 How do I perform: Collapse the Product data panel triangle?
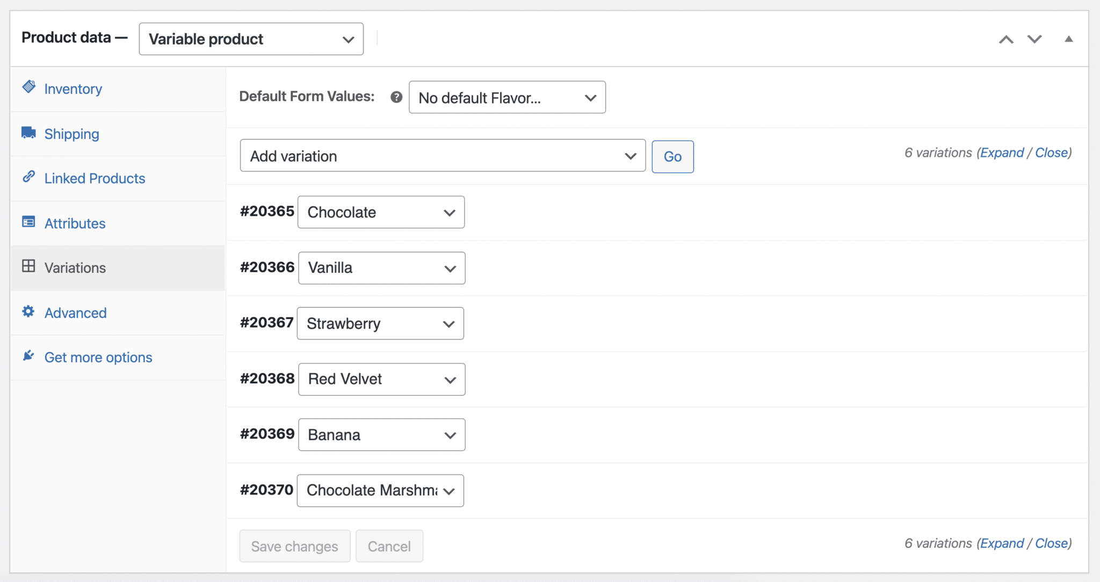[1068, 39]
